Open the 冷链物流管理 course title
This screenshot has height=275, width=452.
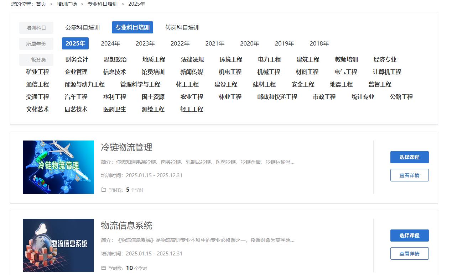(x=126, y=147)
